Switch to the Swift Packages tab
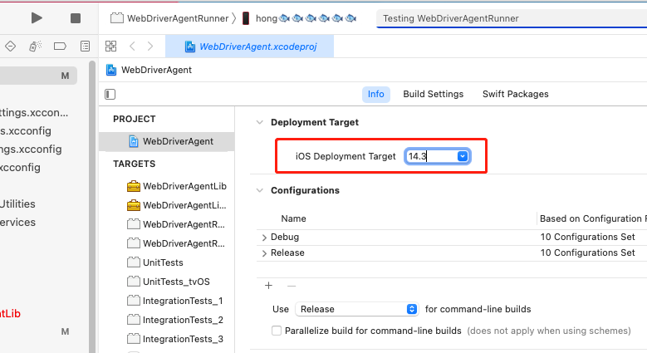 coord(516,94)
